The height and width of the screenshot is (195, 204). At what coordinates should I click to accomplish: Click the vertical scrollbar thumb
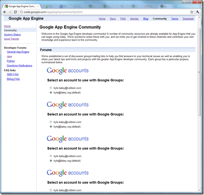[199, 72]
